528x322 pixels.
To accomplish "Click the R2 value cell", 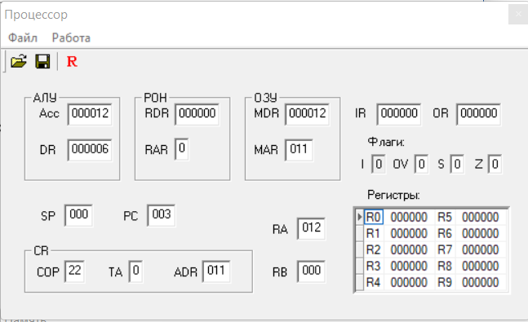I will 409,249.
